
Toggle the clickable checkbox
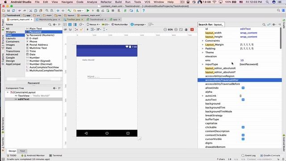[x=243, y=127]
